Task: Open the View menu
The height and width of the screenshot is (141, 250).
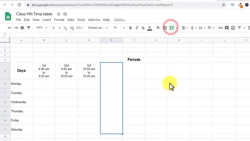Action: point(36,20)
